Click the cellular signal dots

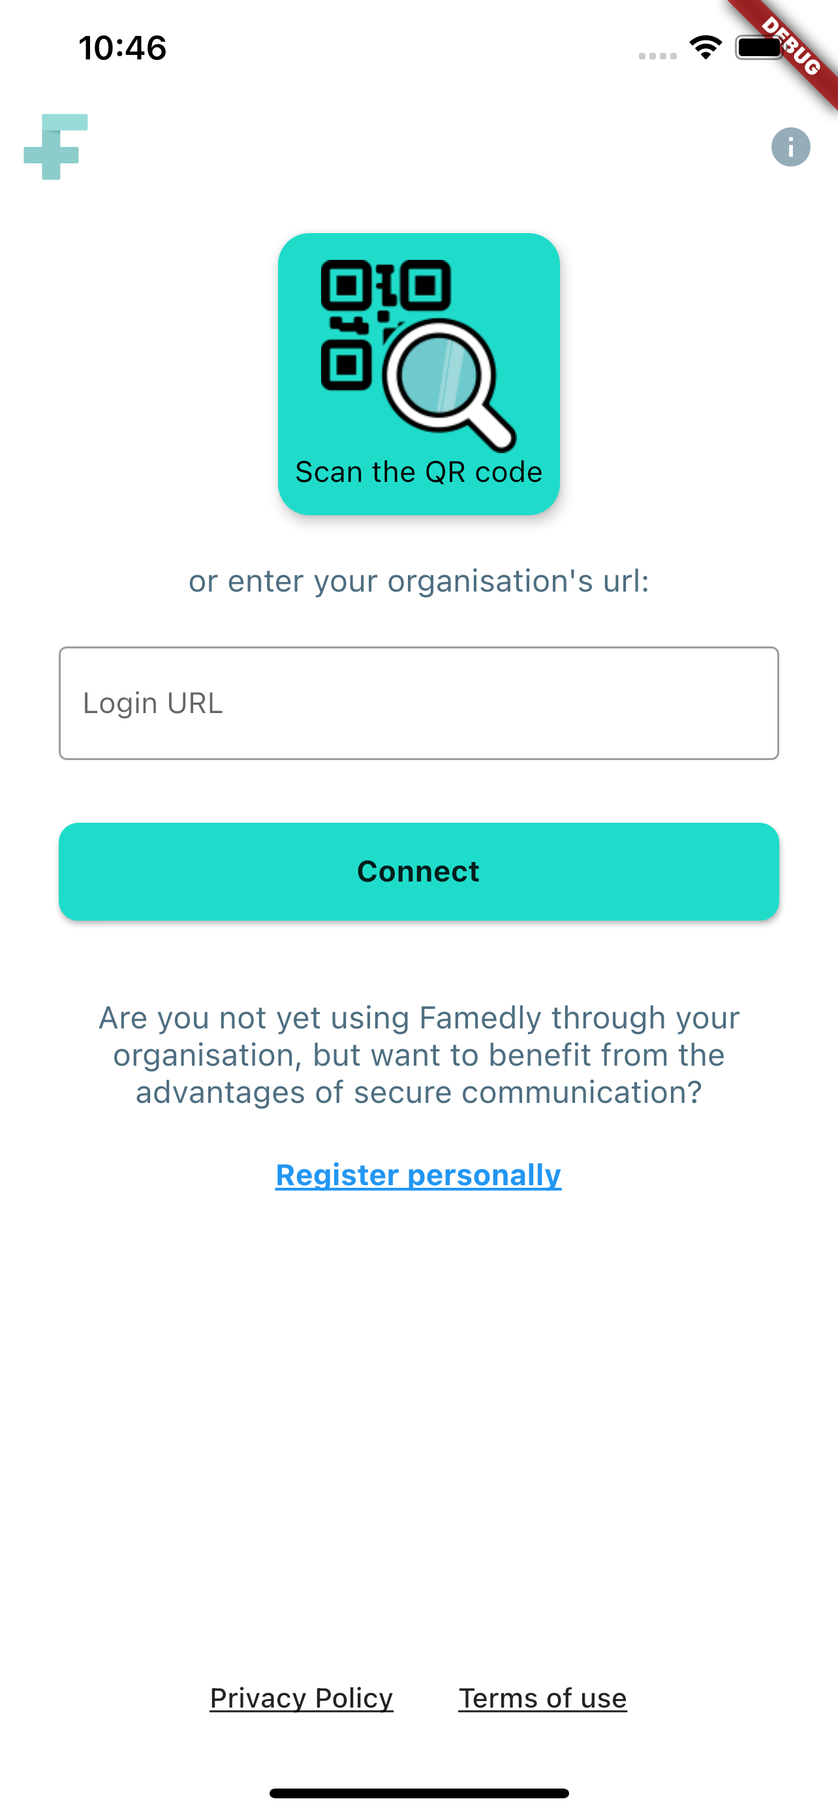click(657, 56)
